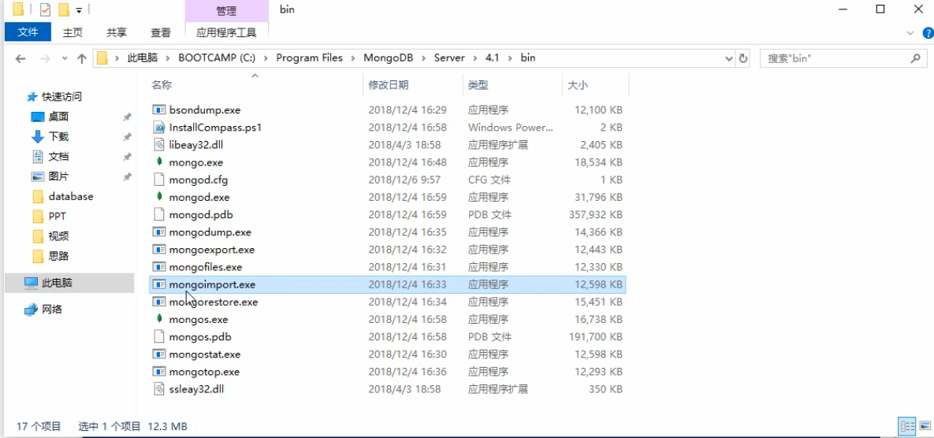This screenshot has width=934, height=438.
Task: Expand breadcrumb arrow after Server
Action: (474, 58)
